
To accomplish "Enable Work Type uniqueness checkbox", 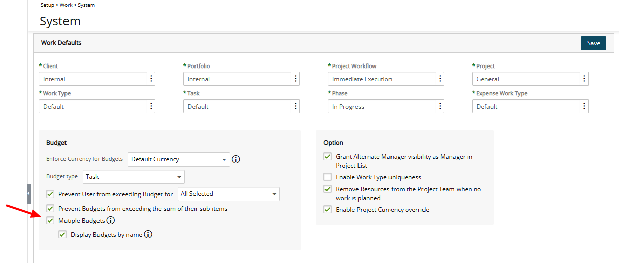I will (328, 177).
